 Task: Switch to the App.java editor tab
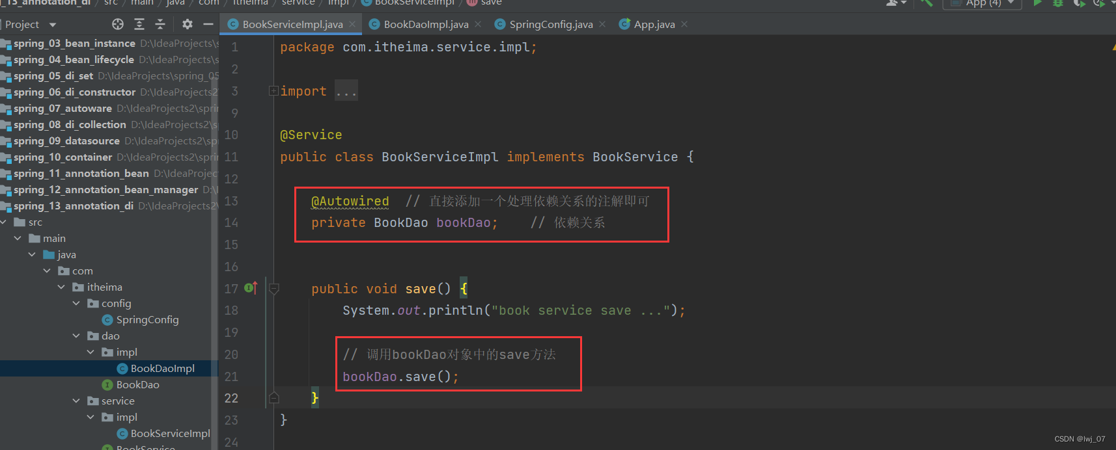(x=654, y=24)
